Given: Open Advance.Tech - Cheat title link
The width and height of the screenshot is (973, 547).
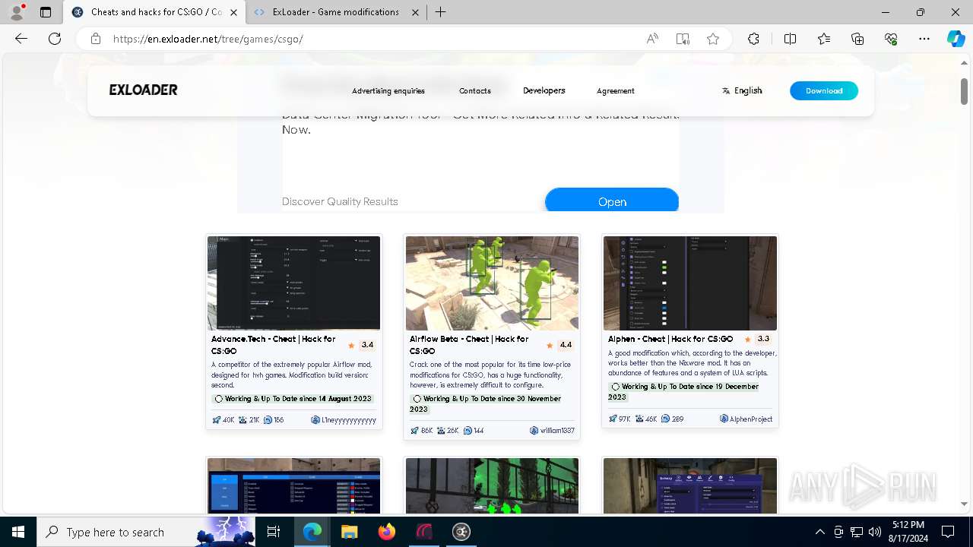Looking at the screenshot, I should point(274,345).
